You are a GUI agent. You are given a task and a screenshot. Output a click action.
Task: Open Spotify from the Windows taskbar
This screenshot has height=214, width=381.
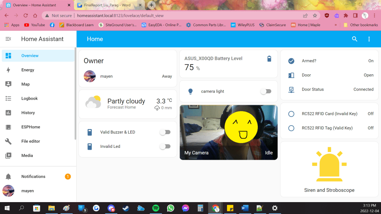coord(156,208)
